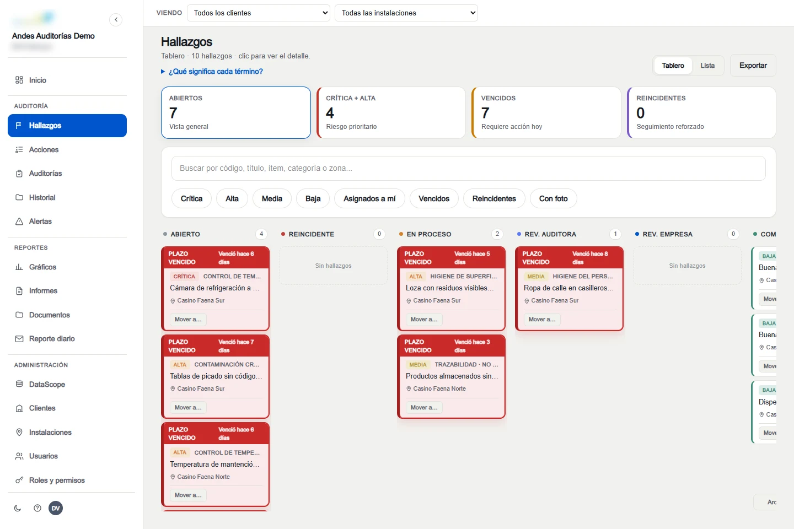The width and height of the screenshot is (794, 529).
Task: Click the Documentos folder icon
Action: point(19,315)
